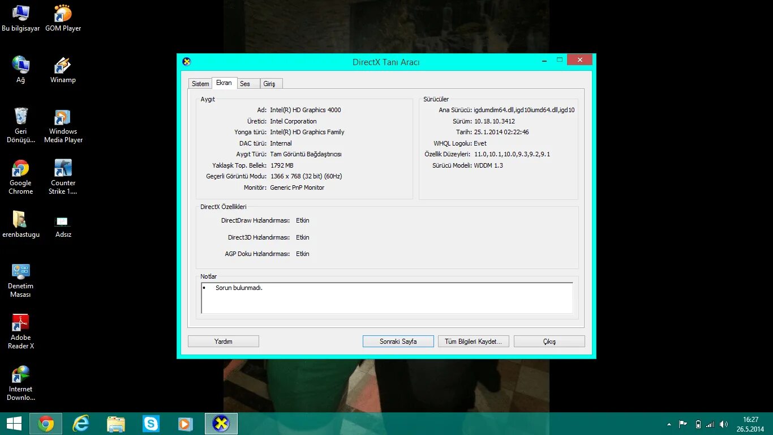Click memory value 1792 MB
The height and width of the screenshot is (435, 773).
pyautogui.click(x=282, y=165)
